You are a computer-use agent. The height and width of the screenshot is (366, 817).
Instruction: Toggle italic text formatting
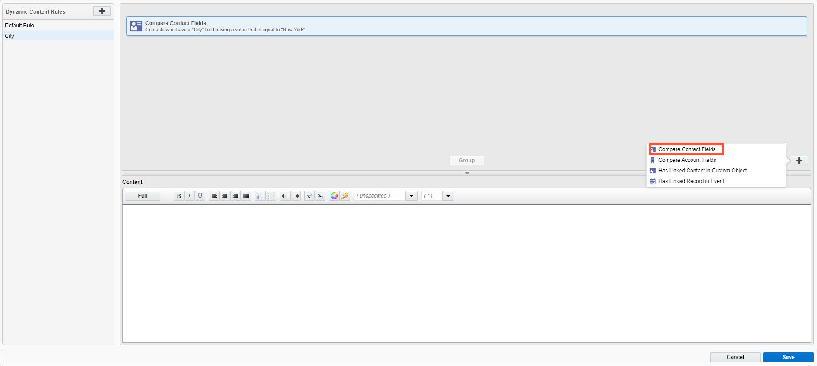coord(189,196)
